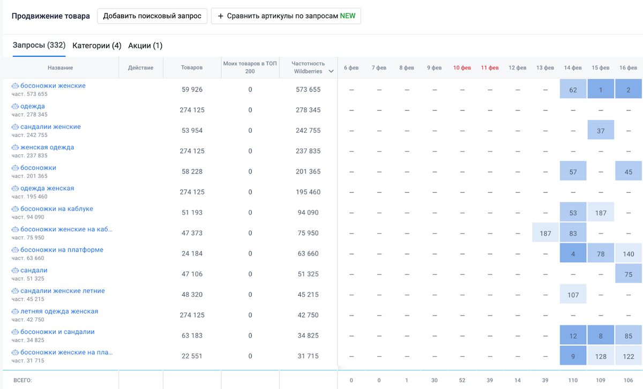Click 'Моих товаров в ТОП 200' header
This screenshot has height=389, width=643.
pos(250,68)
